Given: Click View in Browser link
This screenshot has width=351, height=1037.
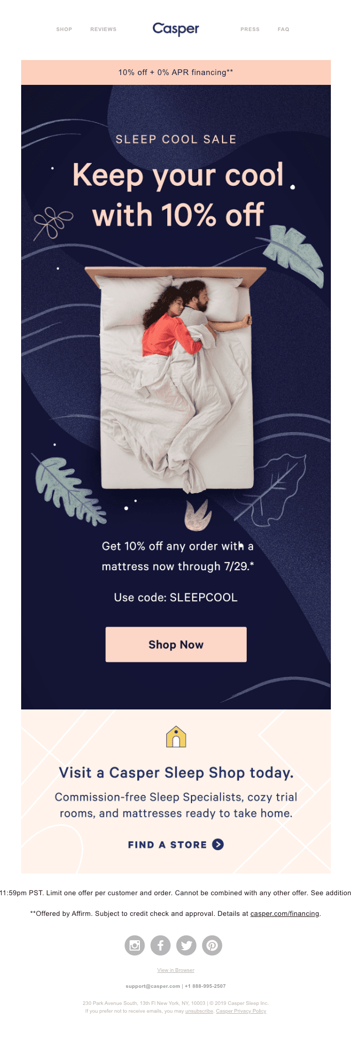Looking at the screenshot, I should tap(176, 970).
